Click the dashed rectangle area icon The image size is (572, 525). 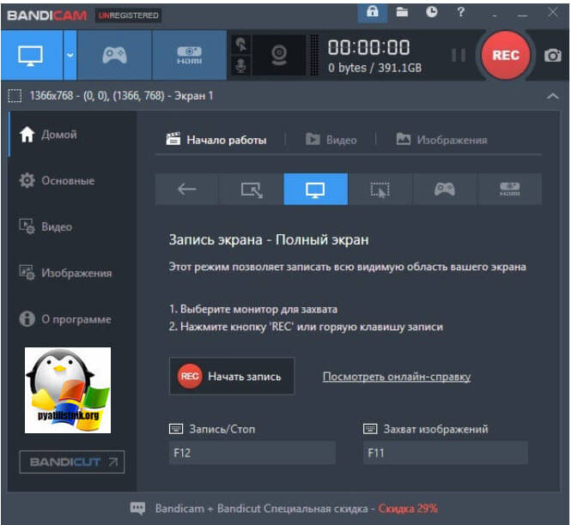click(x=15, y=96)
